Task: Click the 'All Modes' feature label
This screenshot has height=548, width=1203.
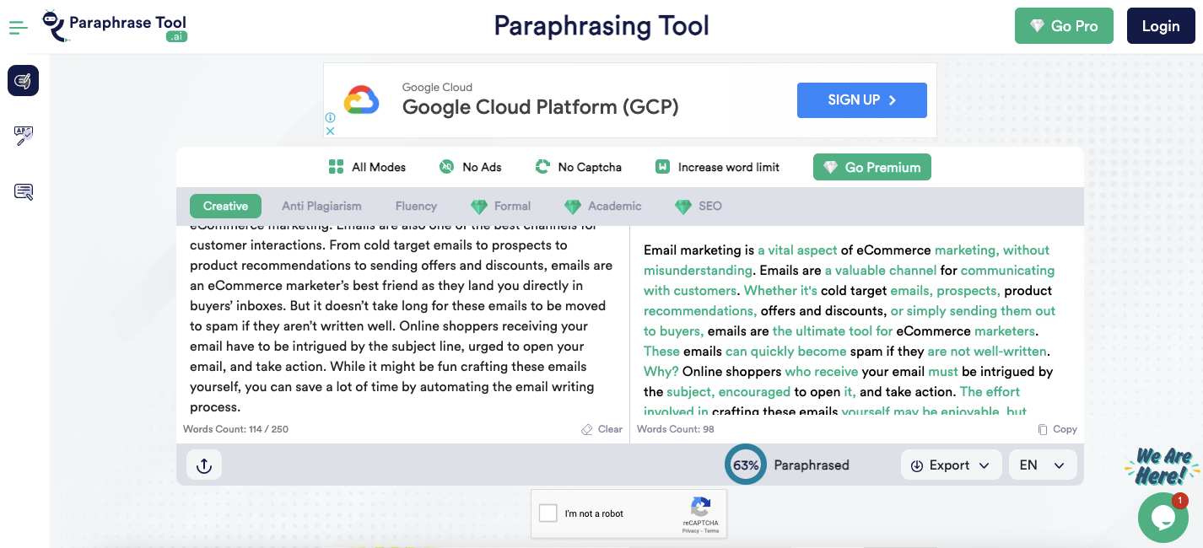Action: [x=379, y=167]
